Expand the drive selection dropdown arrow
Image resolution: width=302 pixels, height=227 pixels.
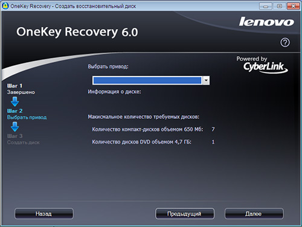tap(206, 80)
